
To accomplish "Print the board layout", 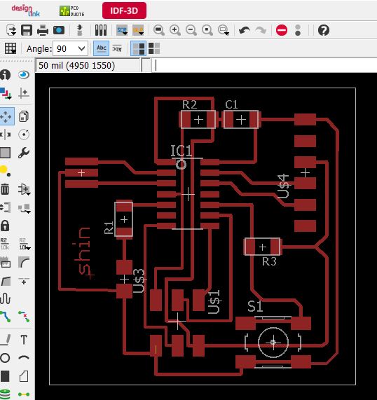I will tap(43, 30).
